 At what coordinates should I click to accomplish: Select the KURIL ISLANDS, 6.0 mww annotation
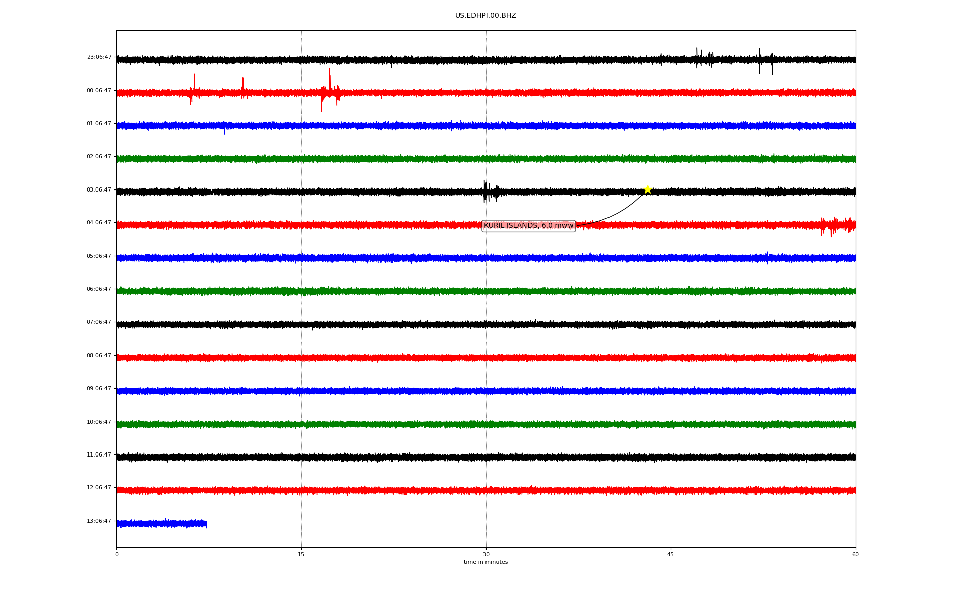529,226
